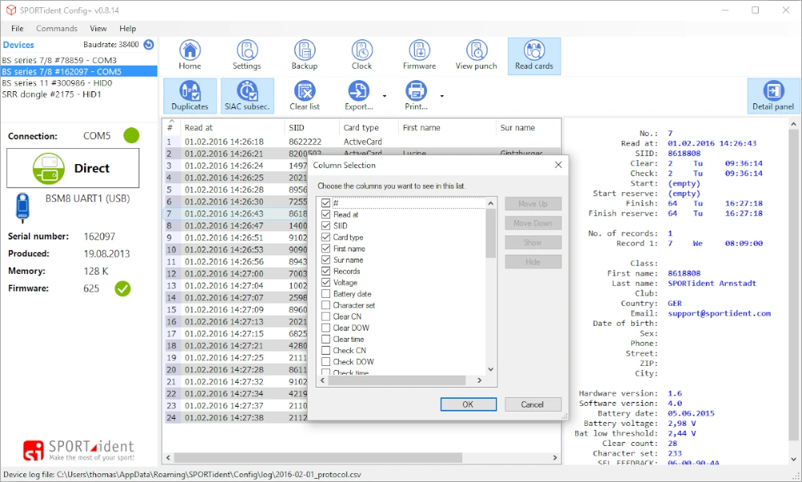Click the firmware green check icon

click(123, 289)
